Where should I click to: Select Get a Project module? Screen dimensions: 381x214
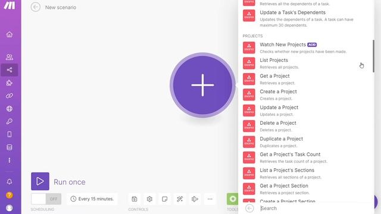click(305, 79)
